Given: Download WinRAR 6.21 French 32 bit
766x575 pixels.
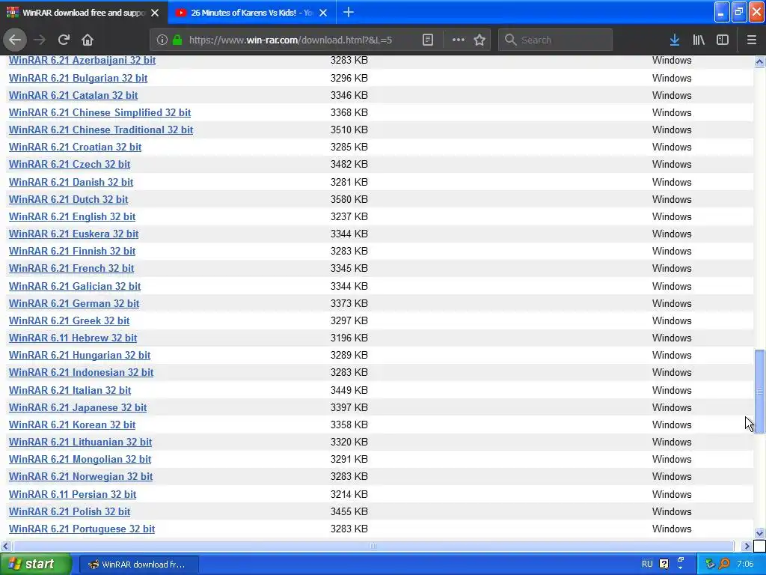Looking at the screenshot, I should (71, 268).
